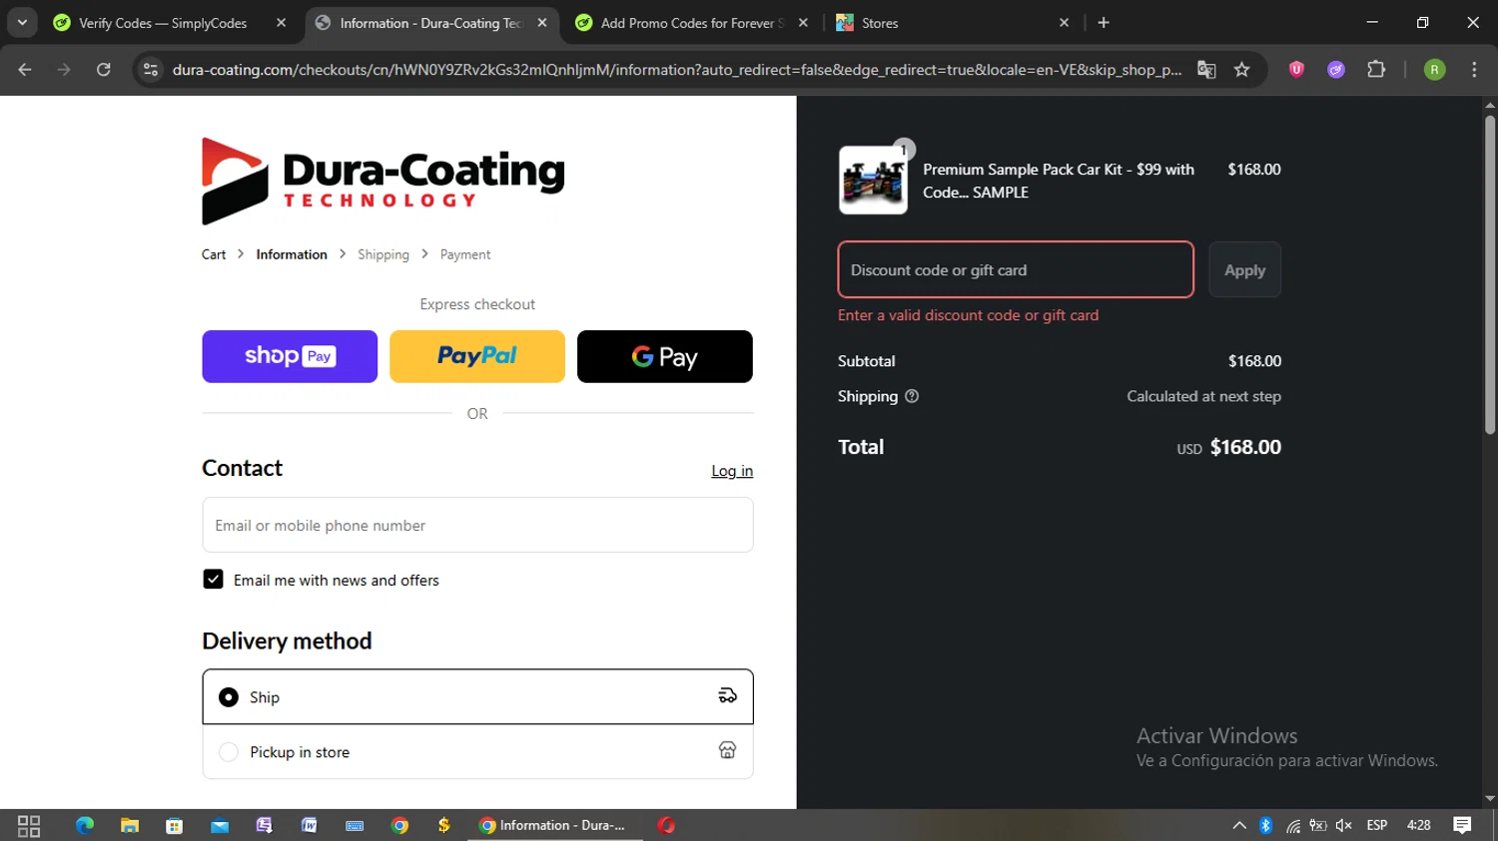Open Microsoft Store from the taskbar
The height and width of the screenshot is (841, 1498).
(175, 825)
